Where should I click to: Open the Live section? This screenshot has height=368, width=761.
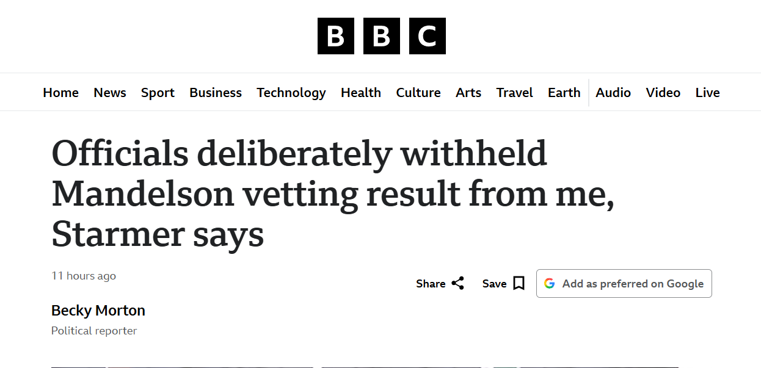tap(707, 93)
